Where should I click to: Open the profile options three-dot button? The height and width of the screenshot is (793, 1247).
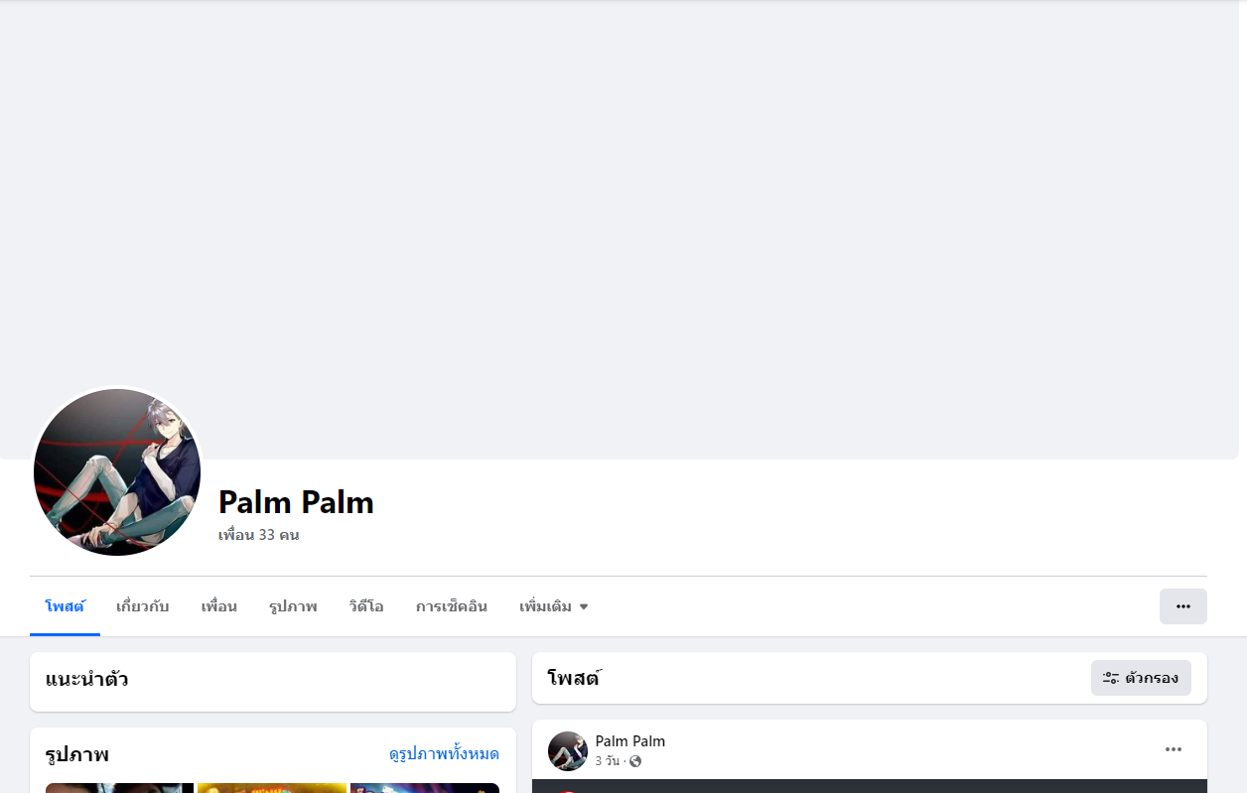1182,606
